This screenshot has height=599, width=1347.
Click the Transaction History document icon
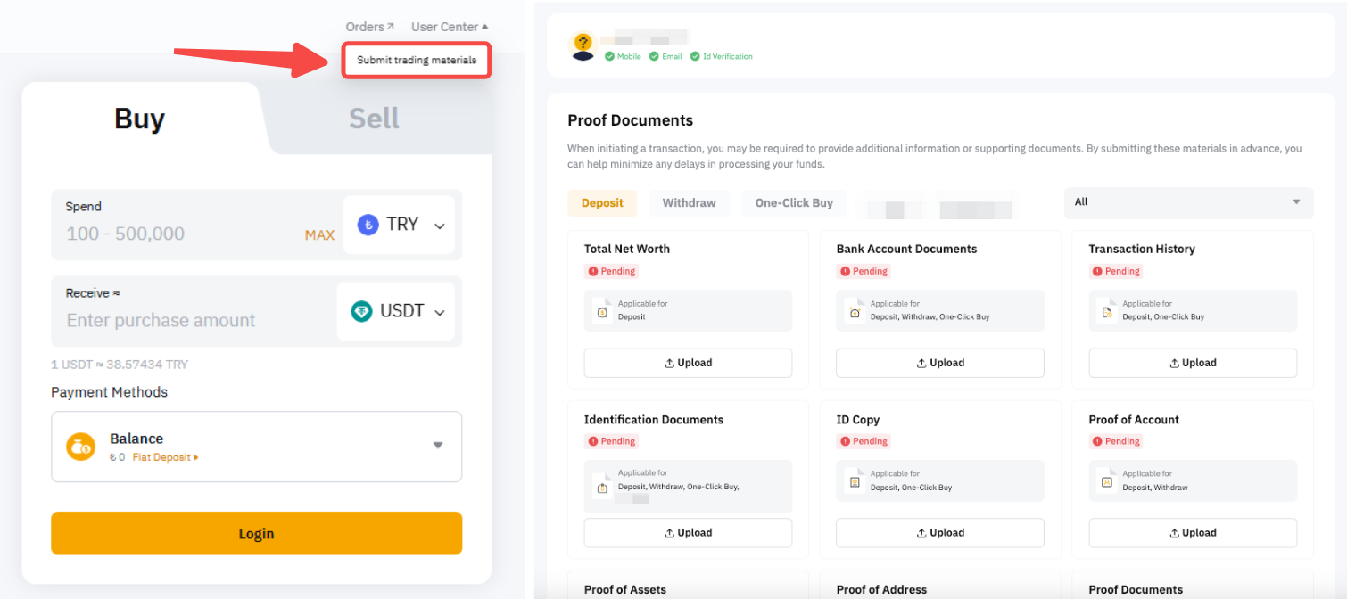[x=1107, y=312]
